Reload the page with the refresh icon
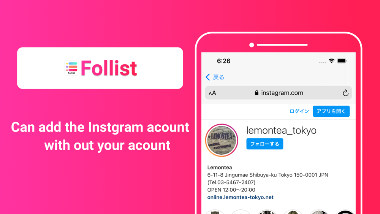This screenshot has height=214, width=380. tap(345, 93)
